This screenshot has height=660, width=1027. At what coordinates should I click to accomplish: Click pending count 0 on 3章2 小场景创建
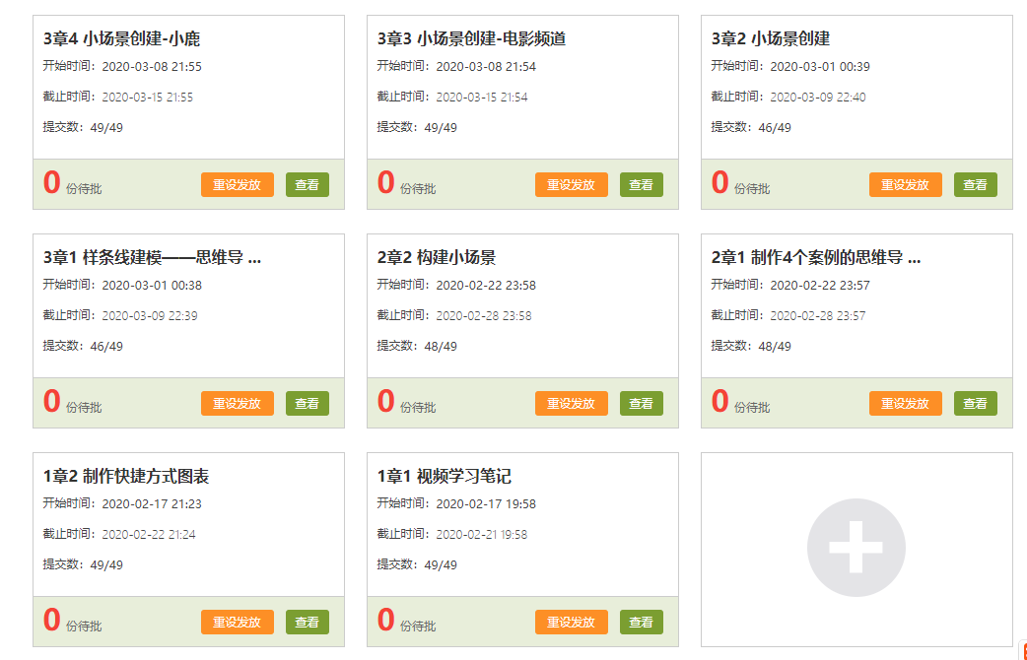point(720,183)
